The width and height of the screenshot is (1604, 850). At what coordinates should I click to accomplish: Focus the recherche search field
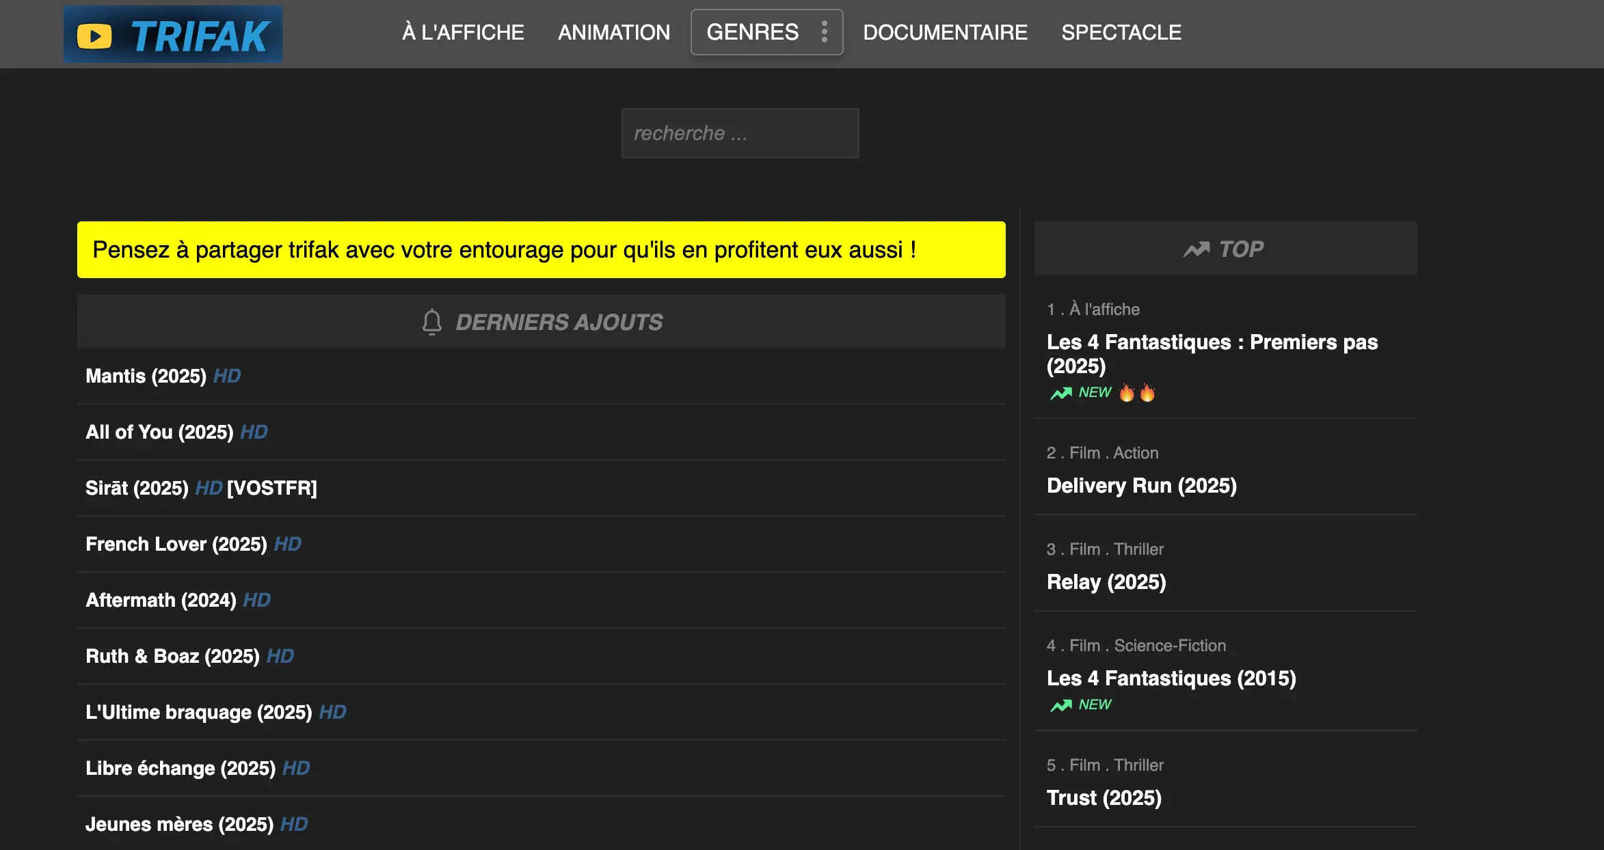click(x=740, y=133)
